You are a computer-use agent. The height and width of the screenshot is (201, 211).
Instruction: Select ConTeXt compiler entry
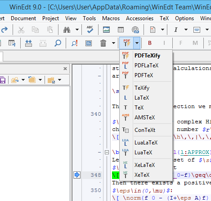[146, 130]
